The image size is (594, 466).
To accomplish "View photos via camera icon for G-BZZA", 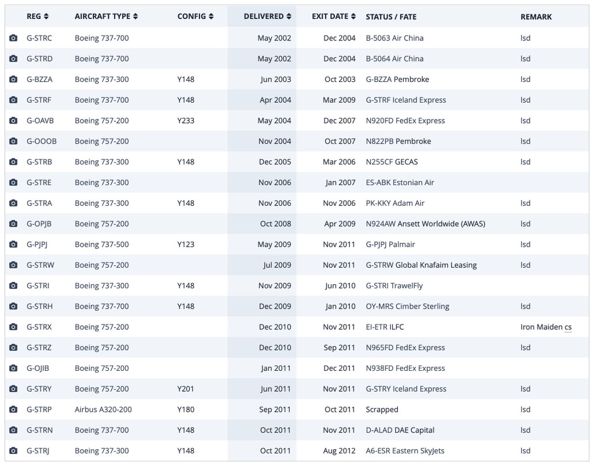I will click(13, 79).
